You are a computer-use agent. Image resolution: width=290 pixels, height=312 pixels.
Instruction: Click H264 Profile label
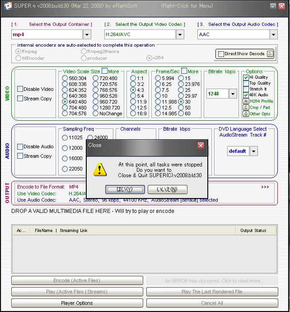262,101
